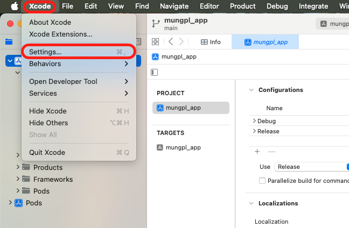Image resolution: width=349 pixels, height=228 pixels.
Task: Expand the Pods project
Action: pos(10,202)
